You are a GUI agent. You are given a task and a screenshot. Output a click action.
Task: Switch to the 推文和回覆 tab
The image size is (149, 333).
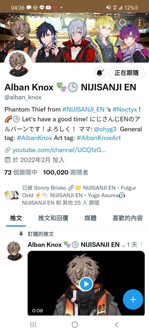click(53, 218)
